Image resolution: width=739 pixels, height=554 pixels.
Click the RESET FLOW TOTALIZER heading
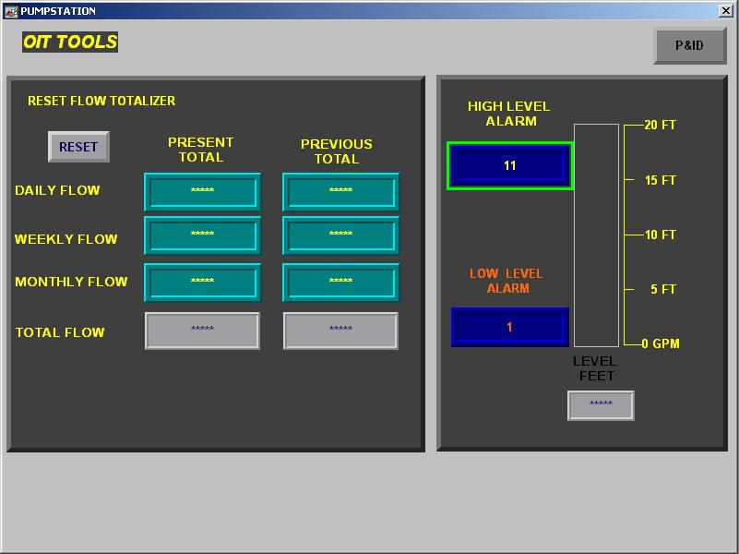(101, 101)
